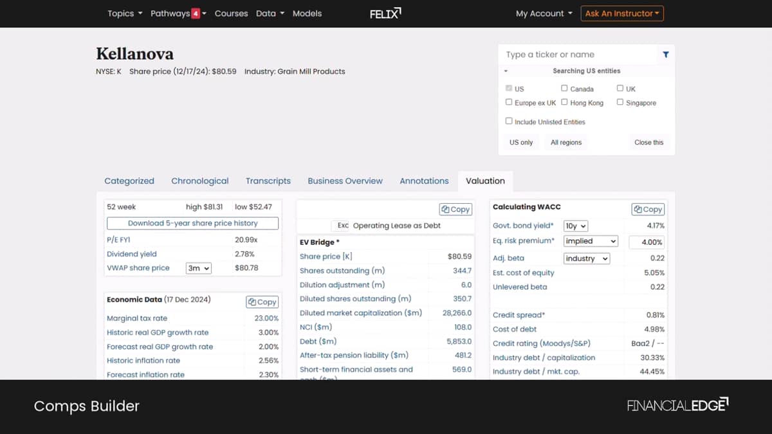Check Include Unlisted Entities
772x434 pixels.
coord(509,121)
